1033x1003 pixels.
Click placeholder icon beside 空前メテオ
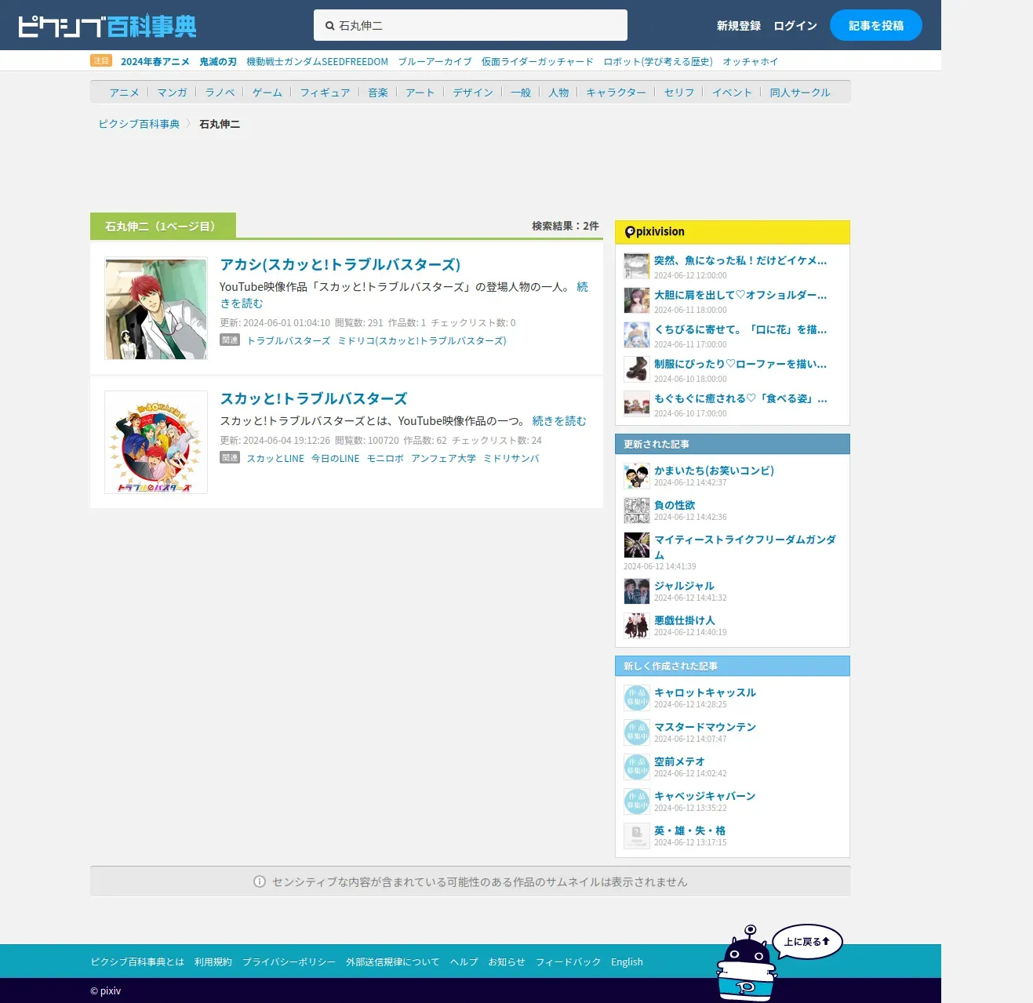(636, 767)
